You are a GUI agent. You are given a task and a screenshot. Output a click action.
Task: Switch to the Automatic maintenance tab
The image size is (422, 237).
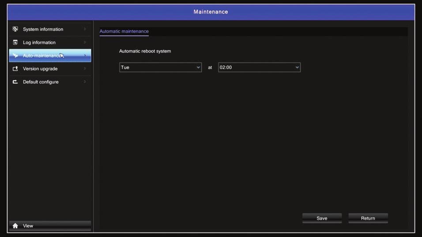coord(124,31)
